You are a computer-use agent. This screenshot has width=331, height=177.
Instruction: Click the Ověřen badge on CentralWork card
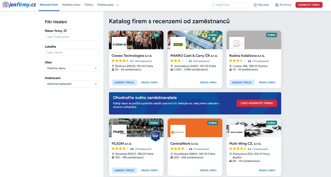click(x=213, y=123)
